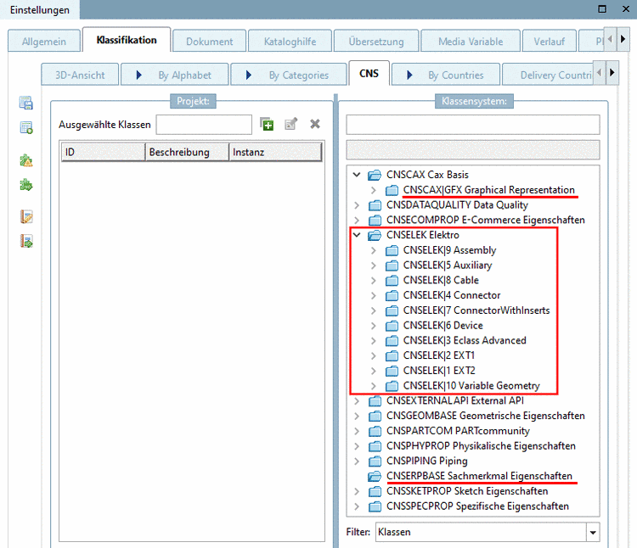This screenshot has width=637, height=548.
Task: Sort by the Beschreibung column header
Action: [x=188, y=152]
